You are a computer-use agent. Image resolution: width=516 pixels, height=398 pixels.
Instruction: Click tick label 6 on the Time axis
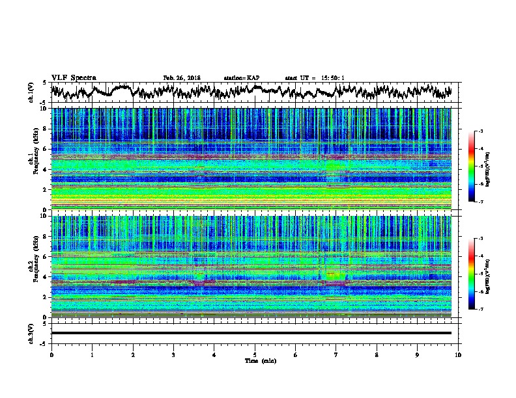tap(296, 354)
